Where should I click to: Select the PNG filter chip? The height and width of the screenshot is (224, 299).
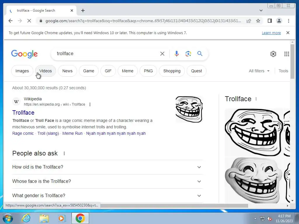148,71
